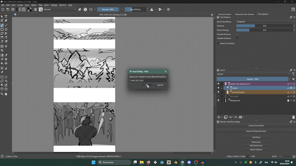Image resolution: width=296 pixels, height=166 pixels.
Task: Move layer up with arrow icon
Action: click(235, 117)
